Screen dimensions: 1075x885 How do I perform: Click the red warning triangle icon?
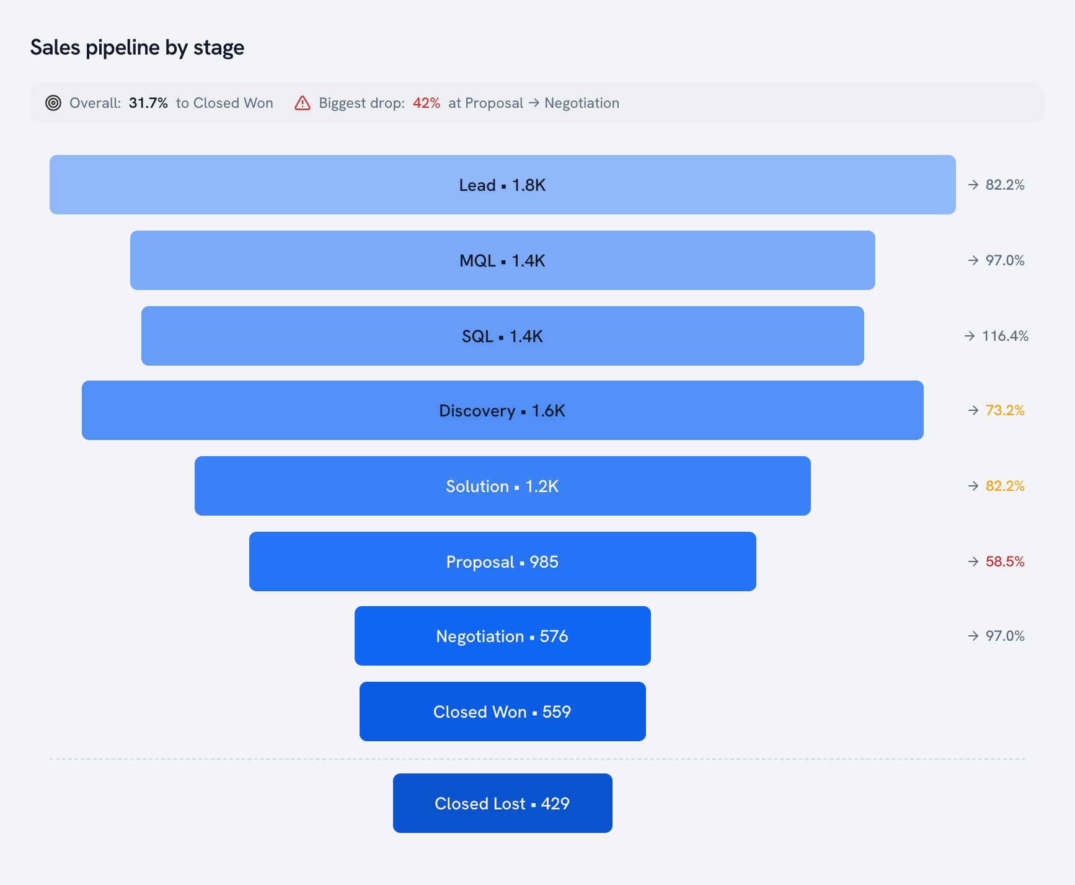coord(303,103)
